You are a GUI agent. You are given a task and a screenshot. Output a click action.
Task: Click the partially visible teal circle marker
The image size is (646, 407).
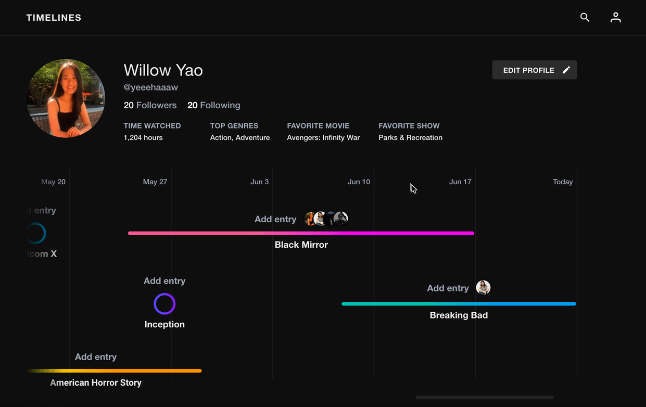[36, 233]
